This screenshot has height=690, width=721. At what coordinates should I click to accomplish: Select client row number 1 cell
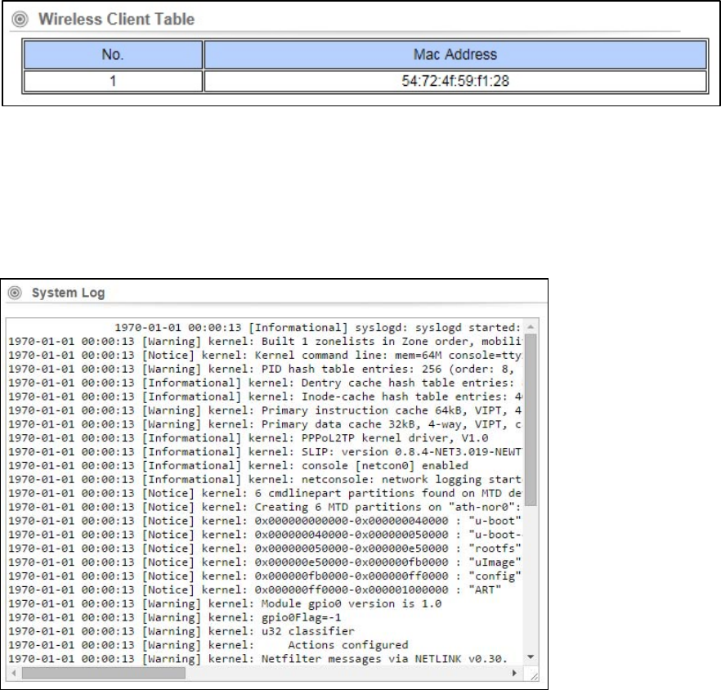(x=113, y=81)
